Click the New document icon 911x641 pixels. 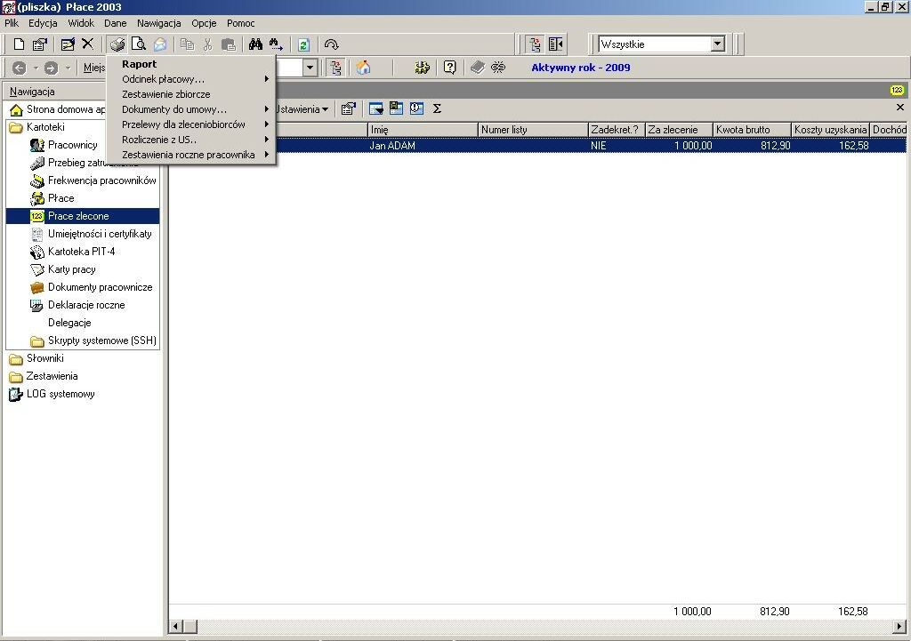[x=20, y=44]
